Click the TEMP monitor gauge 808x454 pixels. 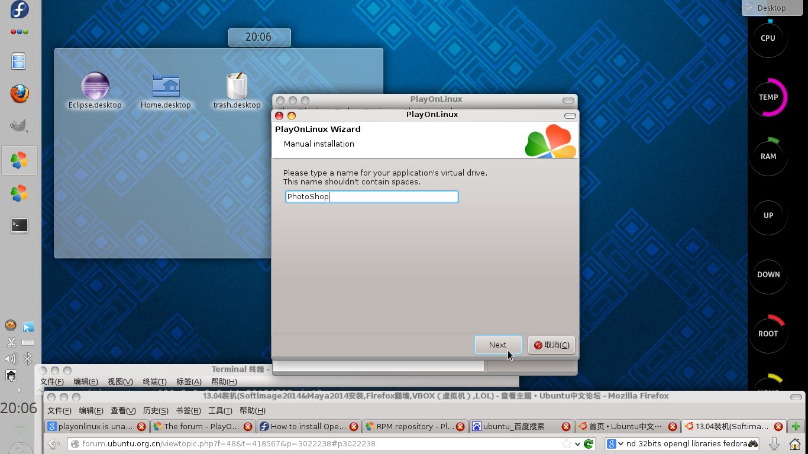click(768, 97)
